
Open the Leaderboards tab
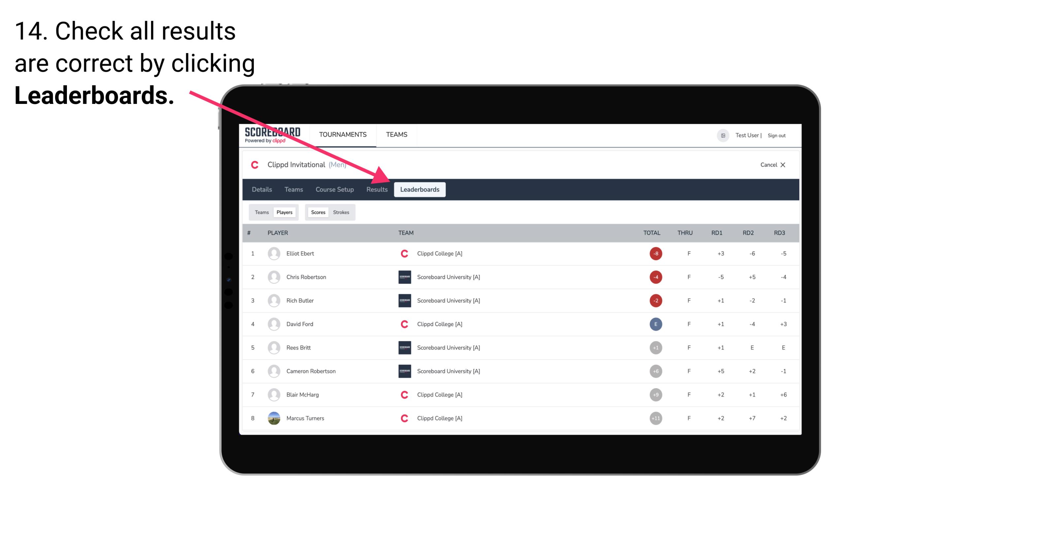click(420, 190)
